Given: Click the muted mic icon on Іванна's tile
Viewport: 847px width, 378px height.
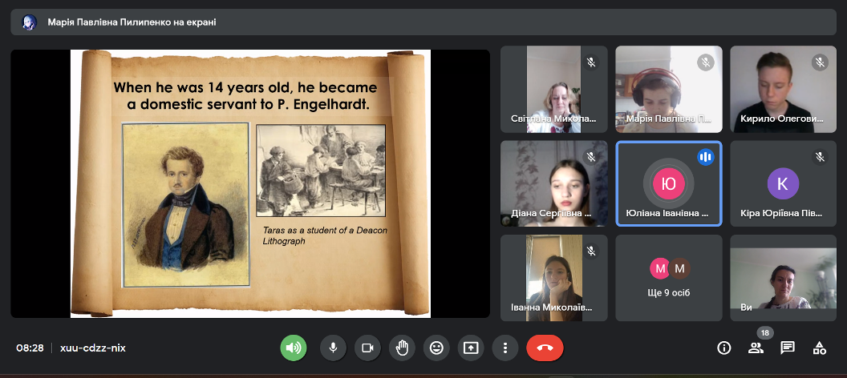Looking at the screenshot, I should pyautogui.click(x=591, y=251).
